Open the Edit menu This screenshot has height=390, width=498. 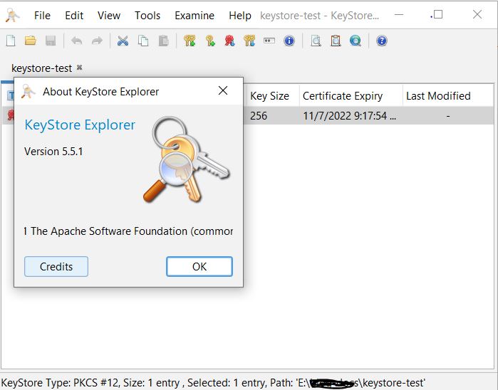point(74,15)
